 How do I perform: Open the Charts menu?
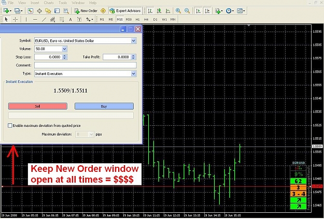(49, 3)
